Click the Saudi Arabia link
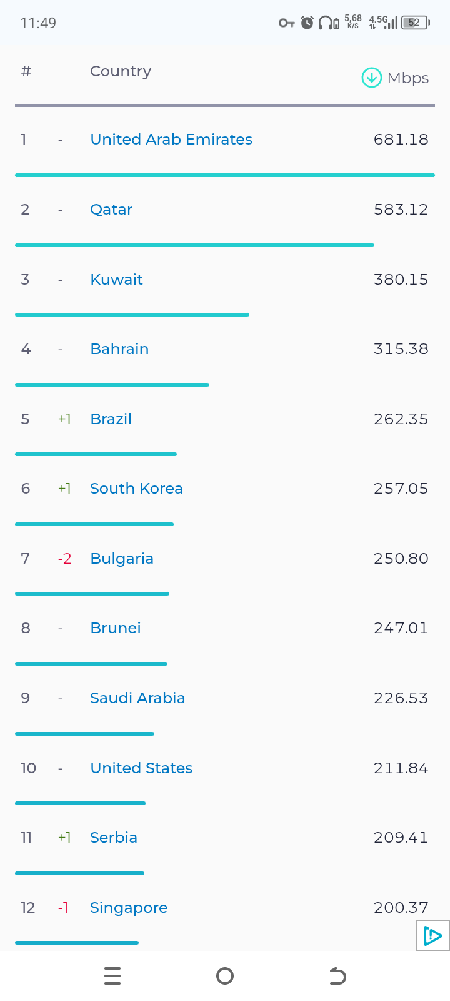The image size is (450, 1001). (137, 698)
